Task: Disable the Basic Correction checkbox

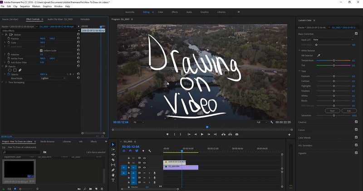Action: [355, 34]
